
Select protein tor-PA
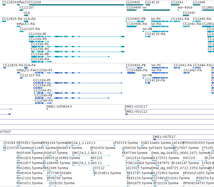tap(159, 73)
